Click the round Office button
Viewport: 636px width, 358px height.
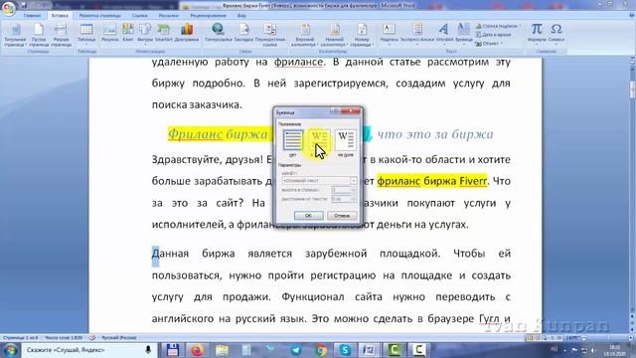click(x=8, y=8)
